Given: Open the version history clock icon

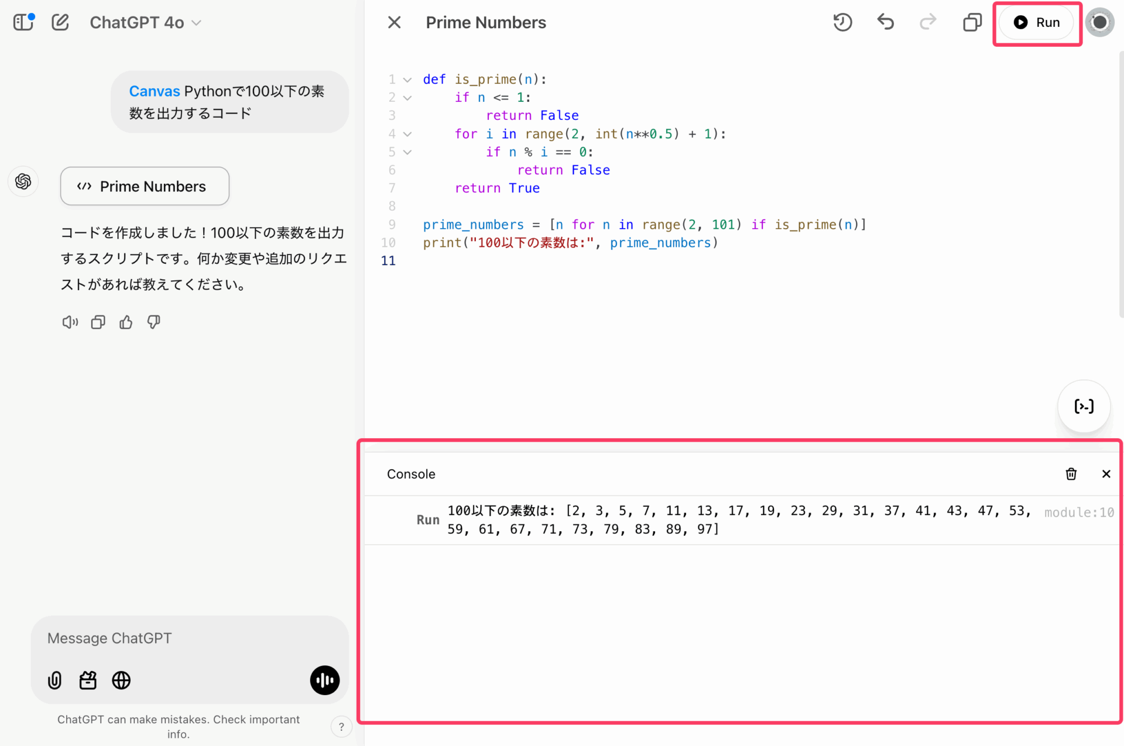Looking at the screenshot, I should coord(842,22).
